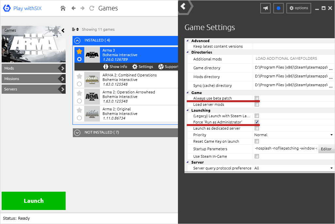Viewport: 335px width, 224px height.
Task: Click the Arma 3 game logo thumbnail
Action: click(x=92, y=55)
